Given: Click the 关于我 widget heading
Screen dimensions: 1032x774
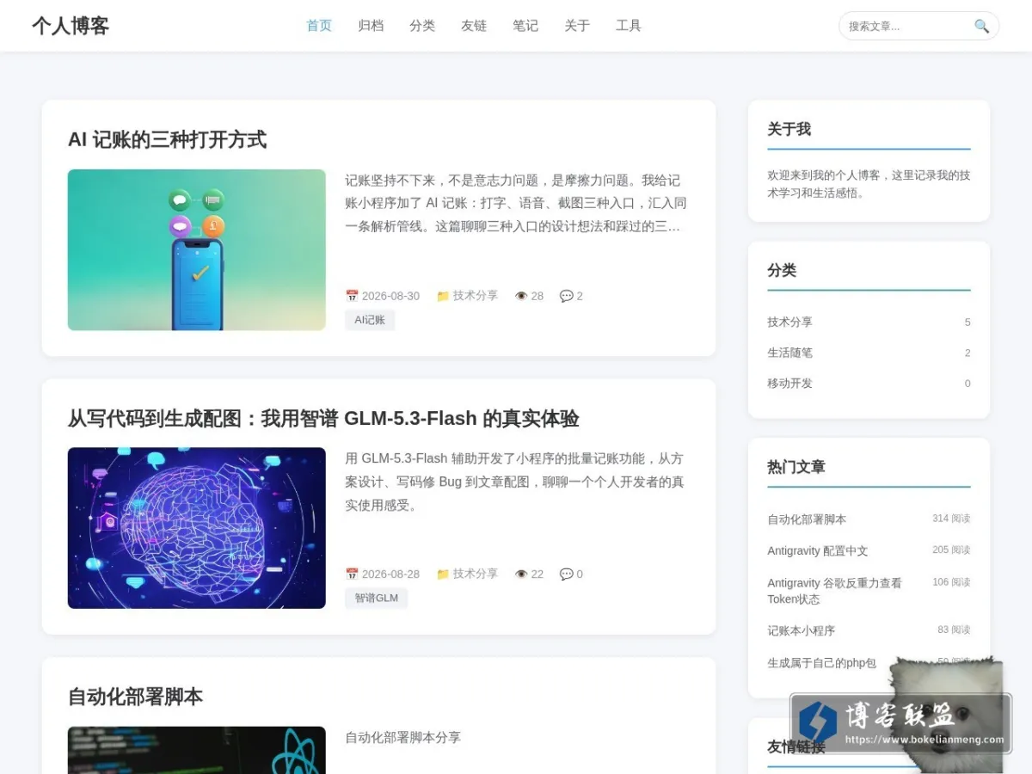Looking at the screenshot, I should pos(789,129).
